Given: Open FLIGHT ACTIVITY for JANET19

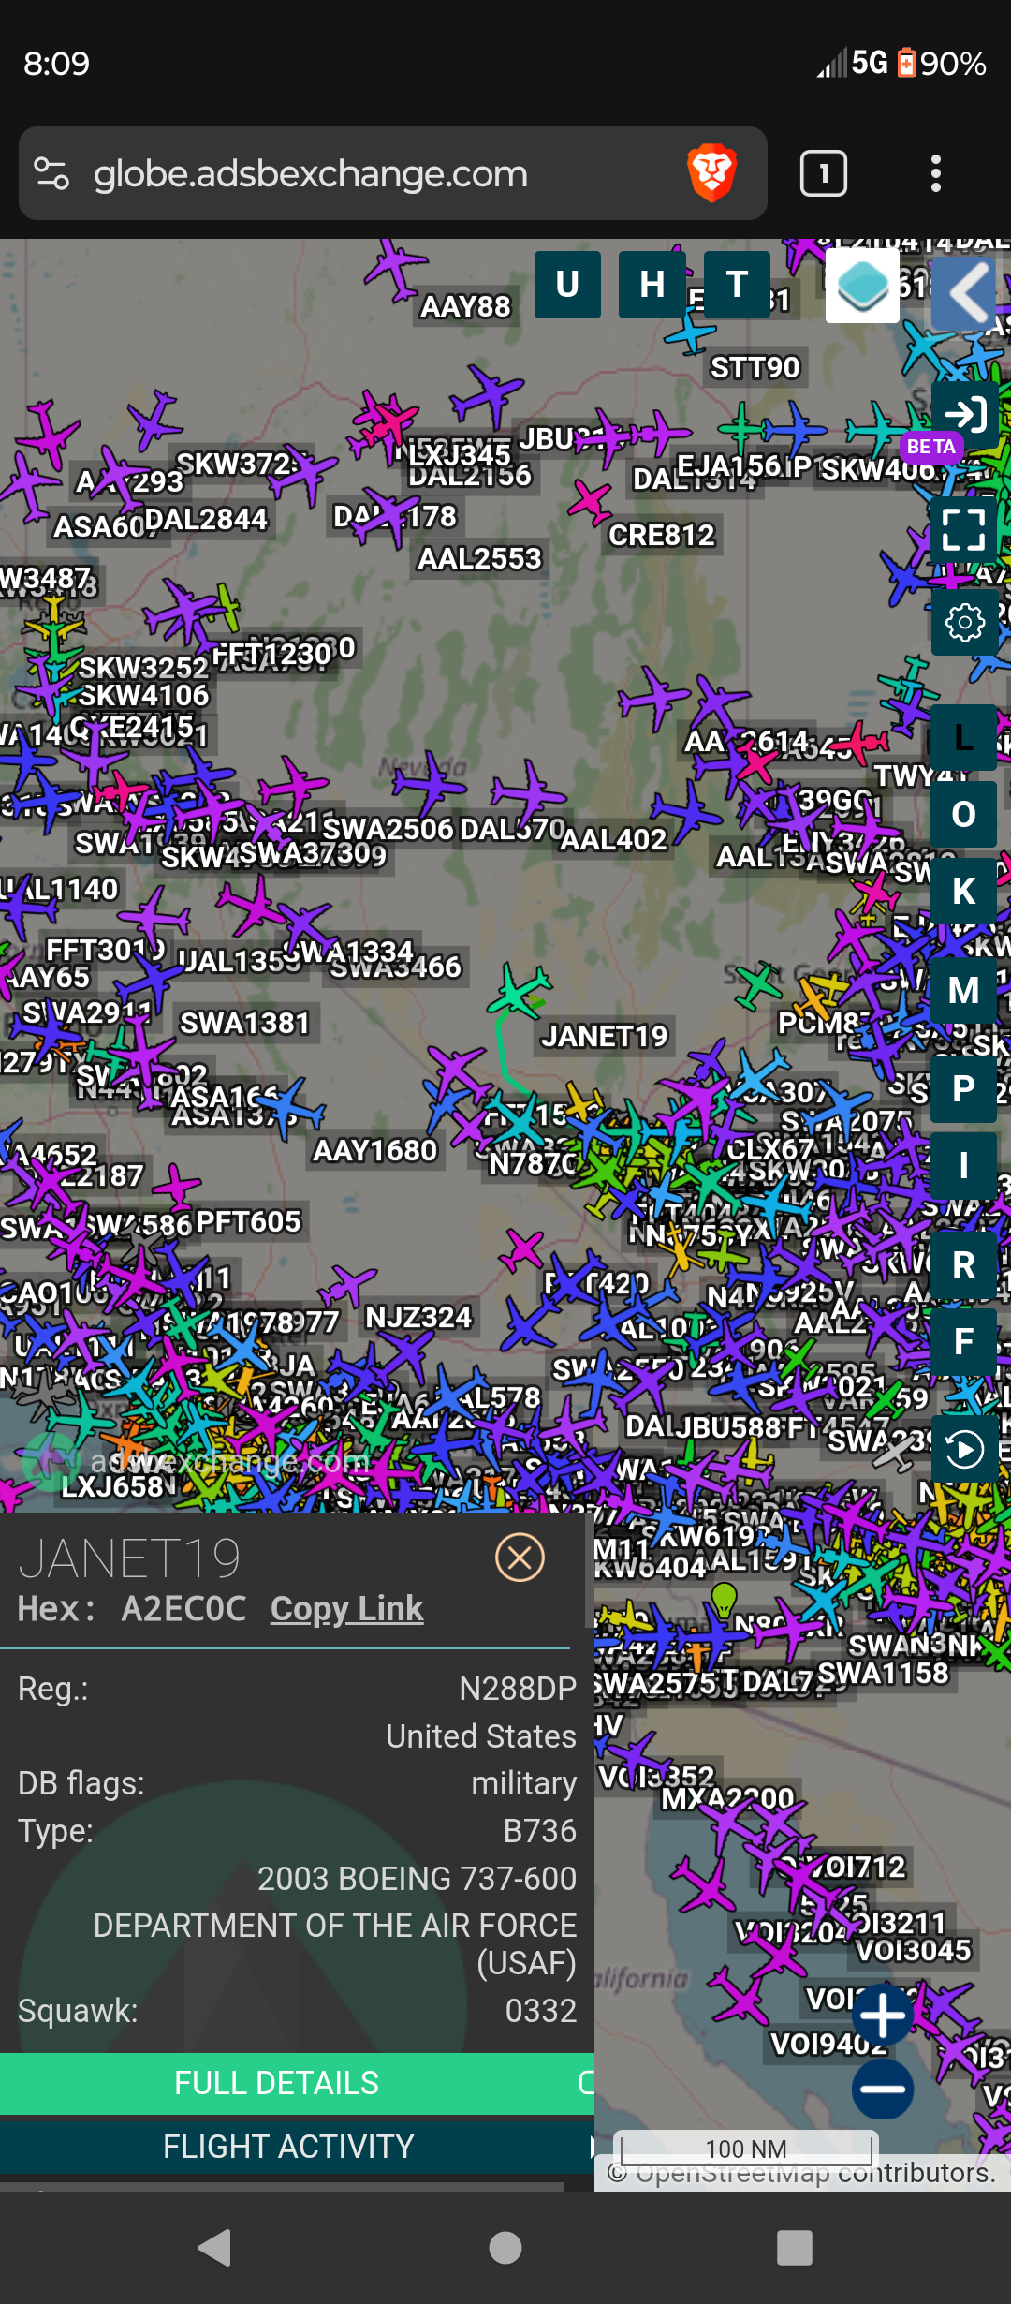Looking at the screenshot, I should (x=288, y=2147).
